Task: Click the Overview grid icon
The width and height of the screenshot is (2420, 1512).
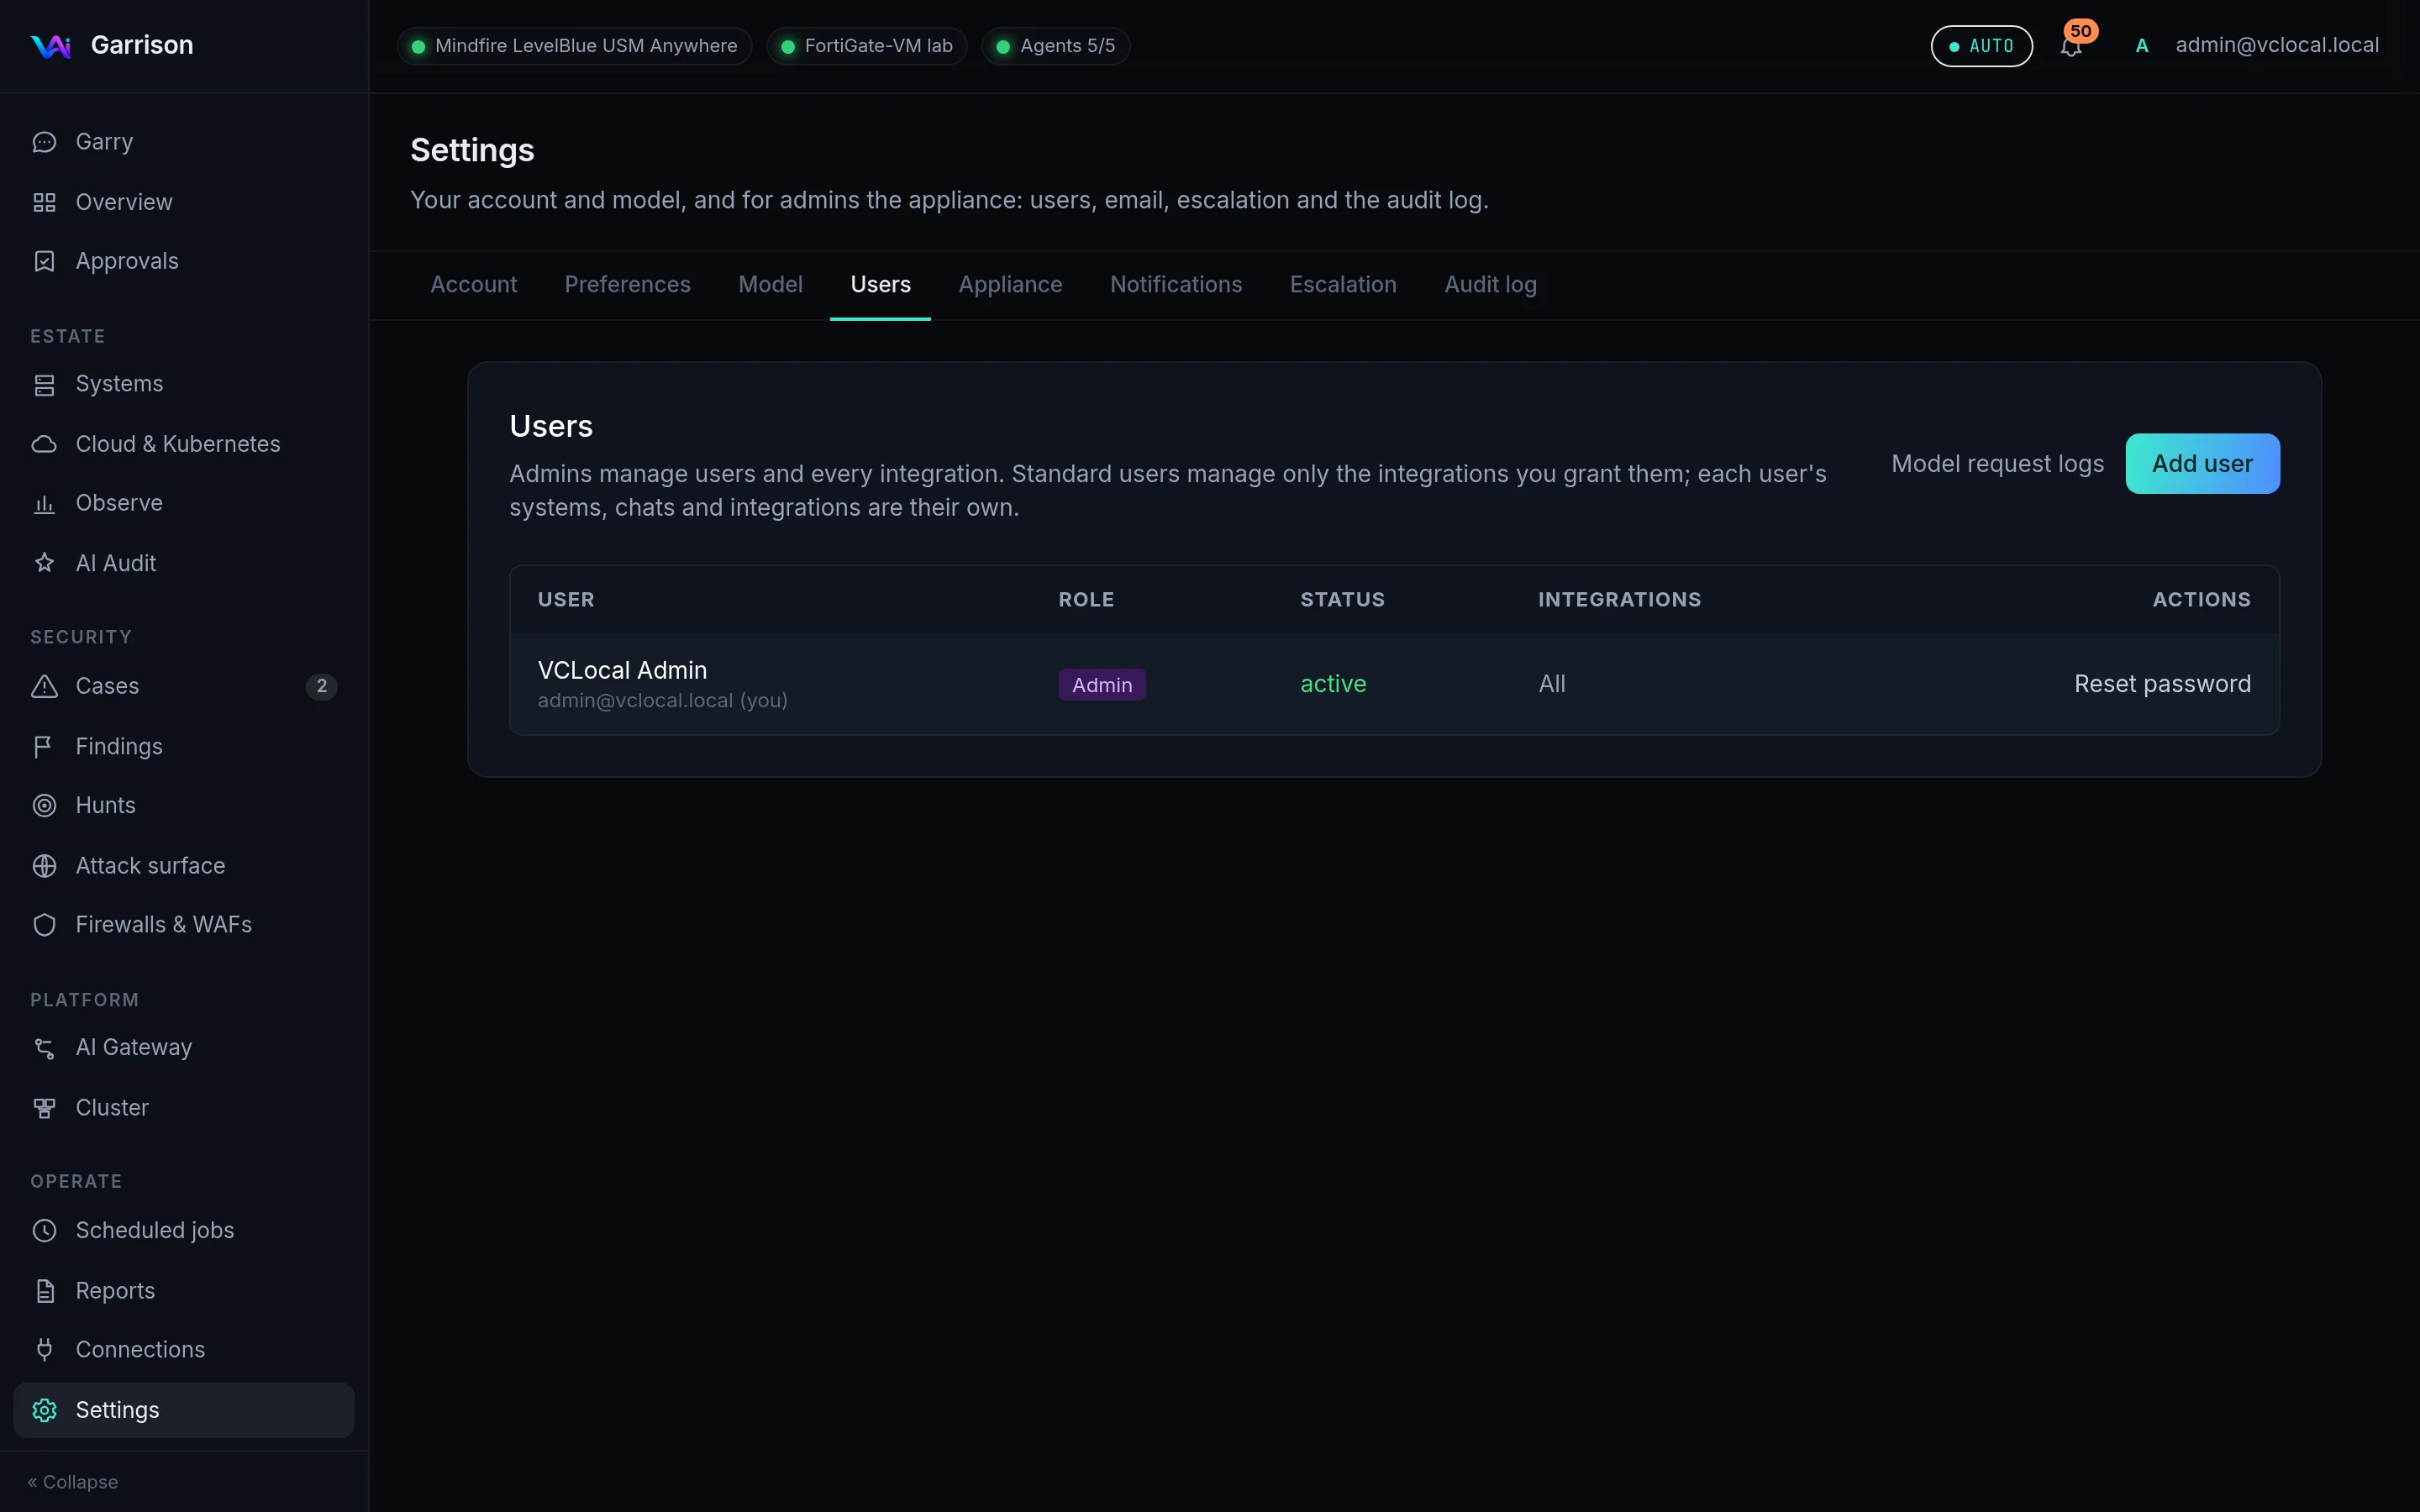Action: point(44,202)
